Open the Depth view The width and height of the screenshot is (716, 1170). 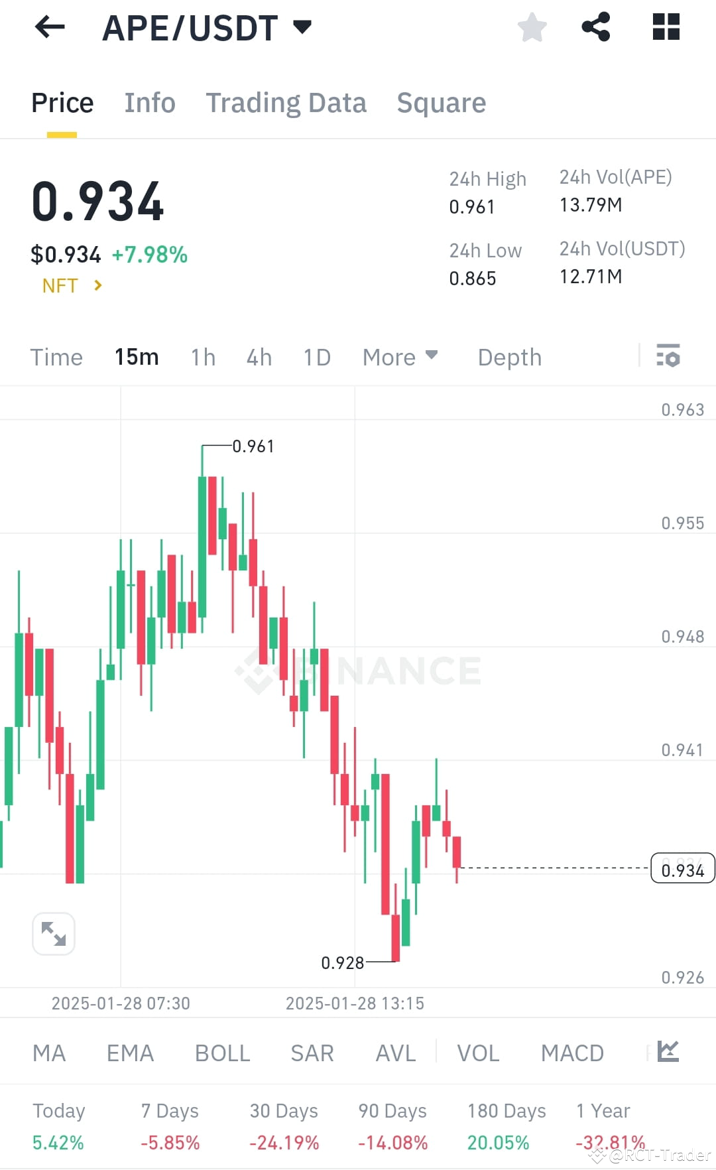pyautogui.click(x=509, y=357)
